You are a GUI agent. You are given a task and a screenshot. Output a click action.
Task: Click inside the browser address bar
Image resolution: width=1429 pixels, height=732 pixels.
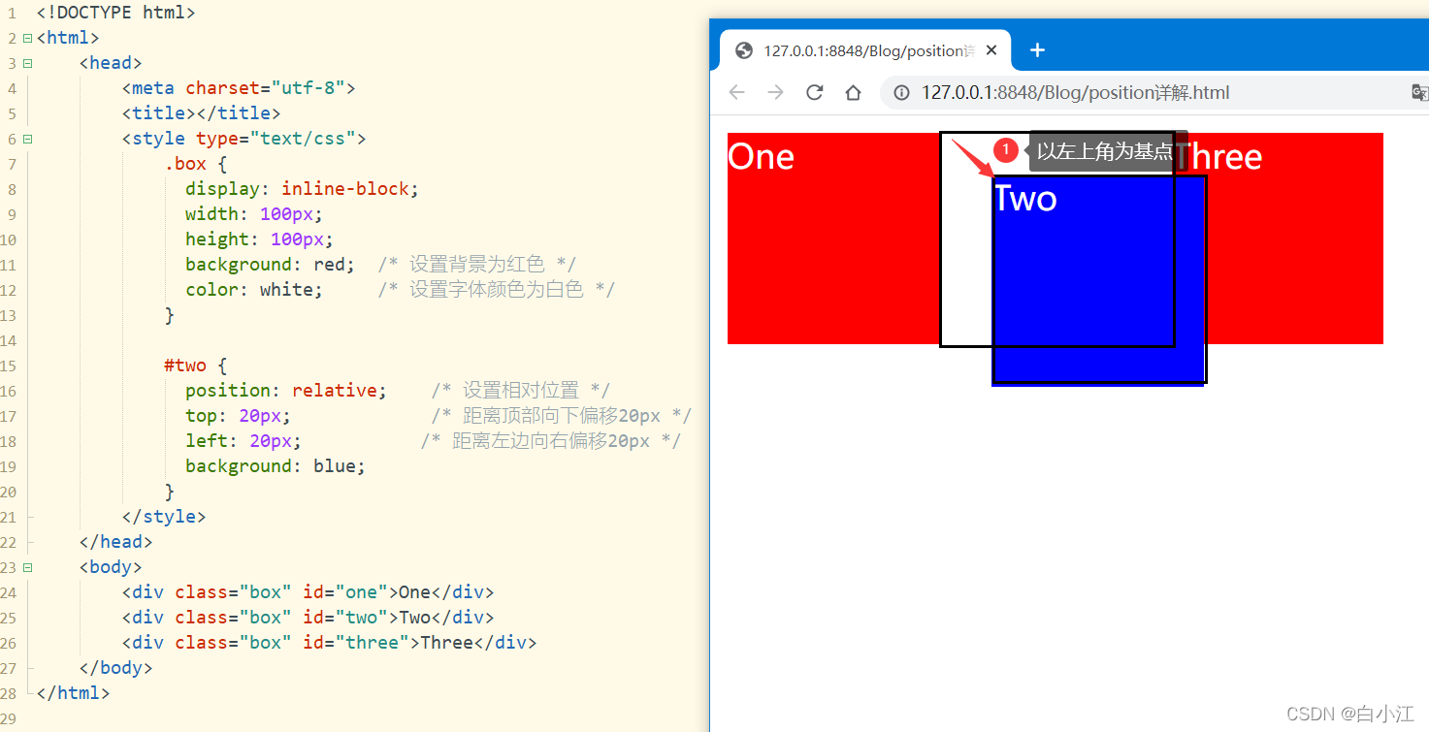[1116, 92]
